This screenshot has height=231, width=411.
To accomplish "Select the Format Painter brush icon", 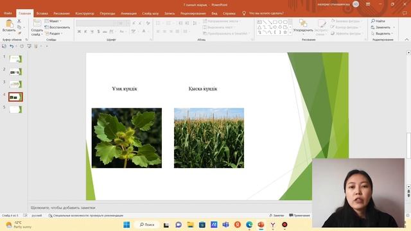I will pos(19,33).
